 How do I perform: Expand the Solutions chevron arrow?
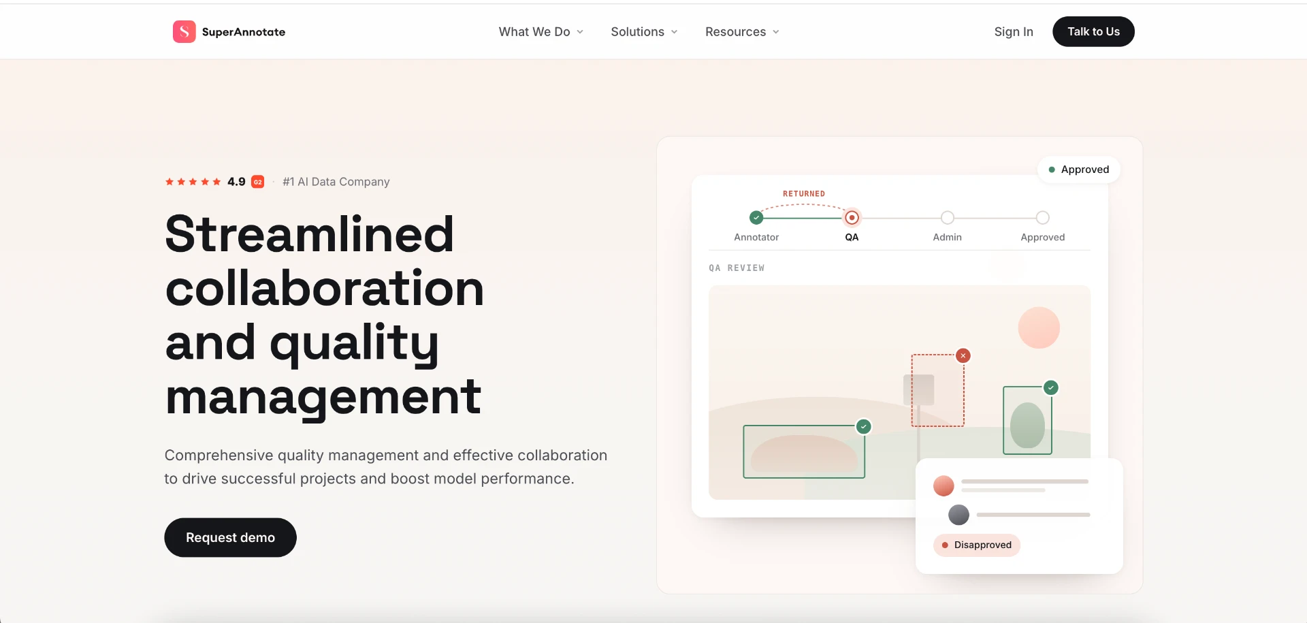tap(674, 32)
